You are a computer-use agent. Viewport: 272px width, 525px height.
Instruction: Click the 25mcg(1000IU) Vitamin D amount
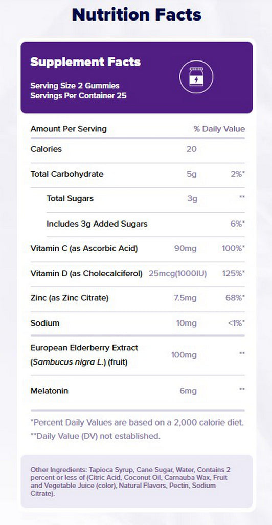178,274
